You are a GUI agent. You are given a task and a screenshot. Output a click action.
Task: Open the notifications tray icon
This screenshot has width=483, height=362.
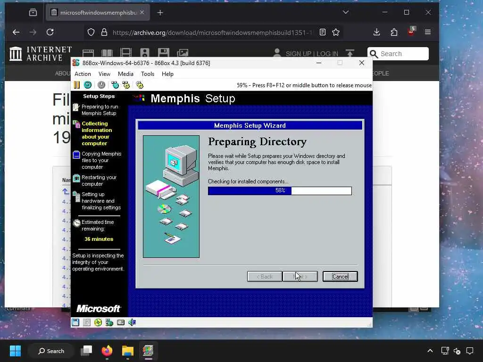tap(470, 351)
